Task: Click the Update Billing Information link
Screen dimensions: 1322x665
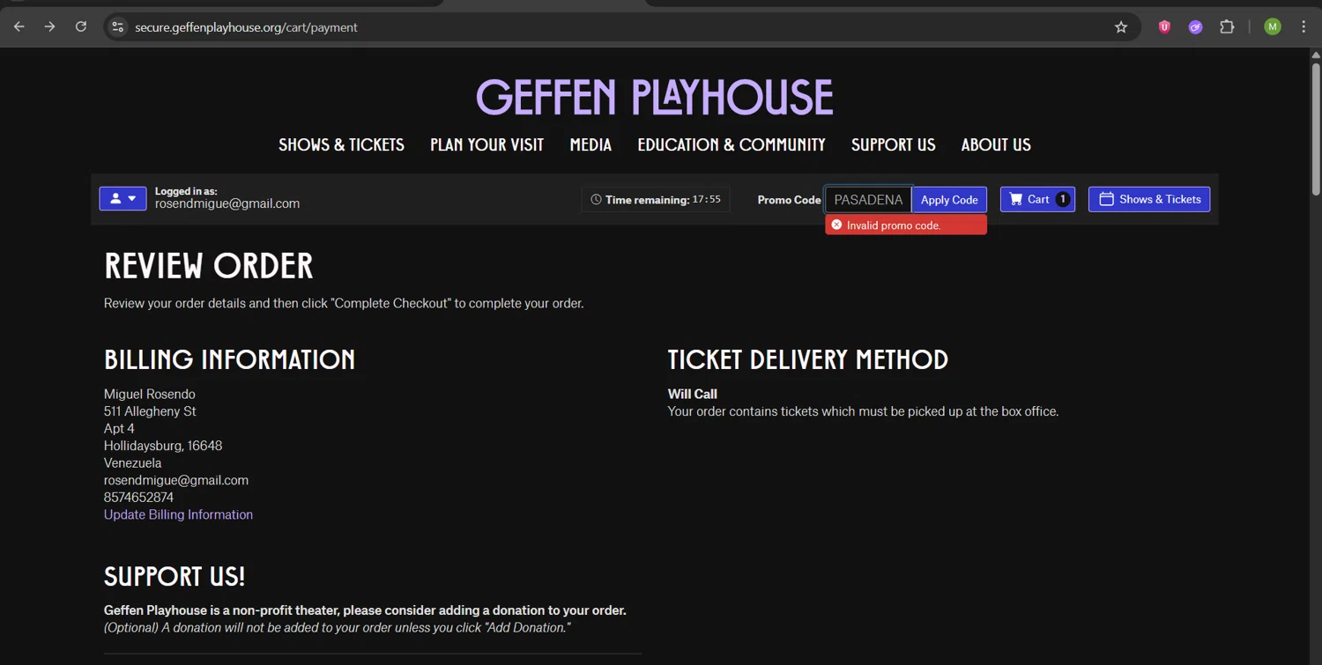Action: pyautogui.click(x=178, y=514)
